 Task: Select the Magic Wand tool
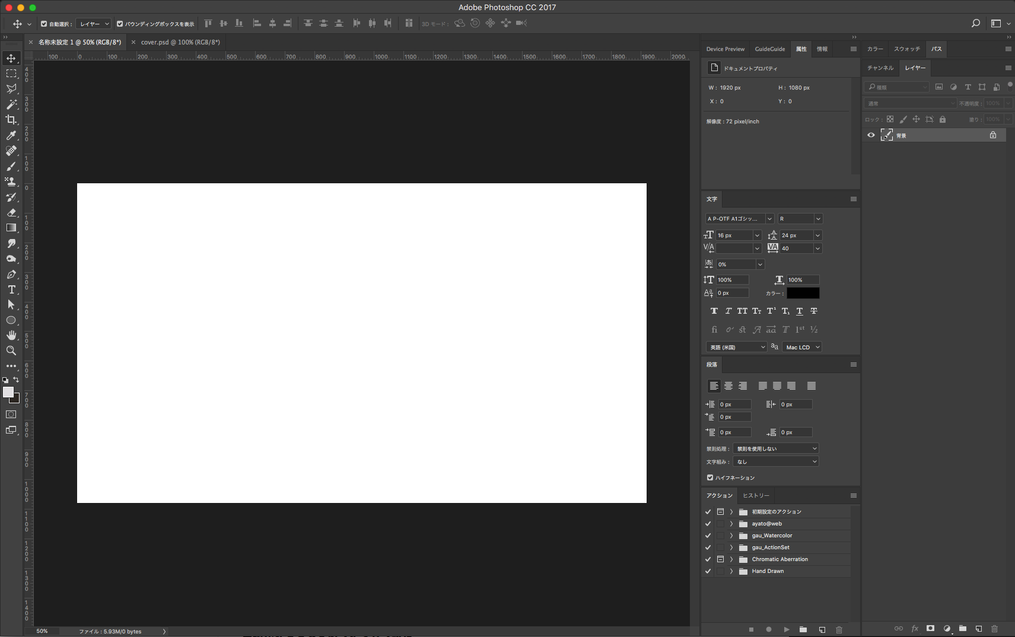coord(11,104)
